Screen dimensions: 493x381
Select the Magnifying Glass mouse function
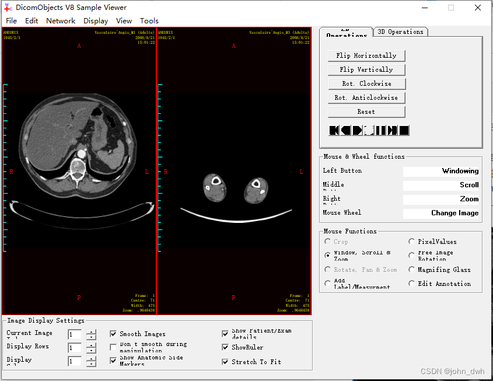pos(412,270)
